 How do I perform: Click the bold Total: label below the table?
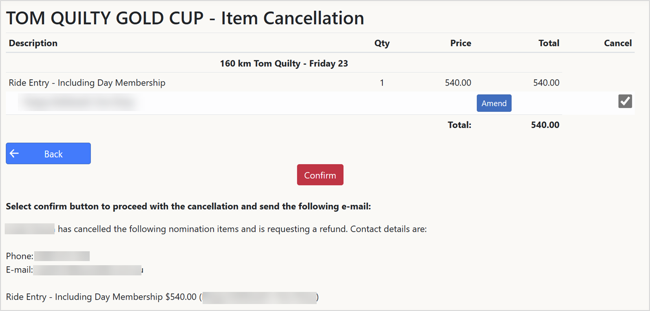pos(459,125)
